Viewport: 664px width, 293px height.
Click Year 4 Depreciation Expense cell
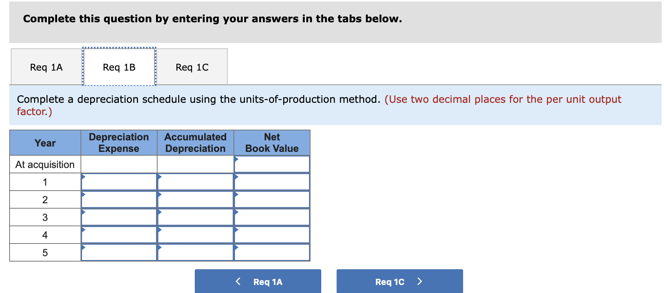click(x=119, y=235)
